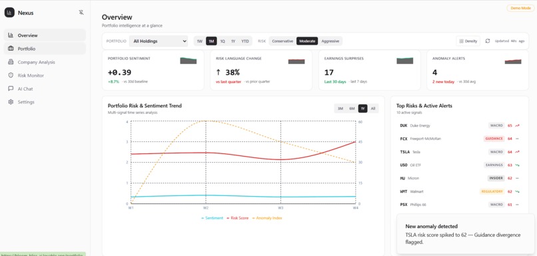Select the YTD time range
This screenshot has width=537, height=256.
click(x=245, y=41)
